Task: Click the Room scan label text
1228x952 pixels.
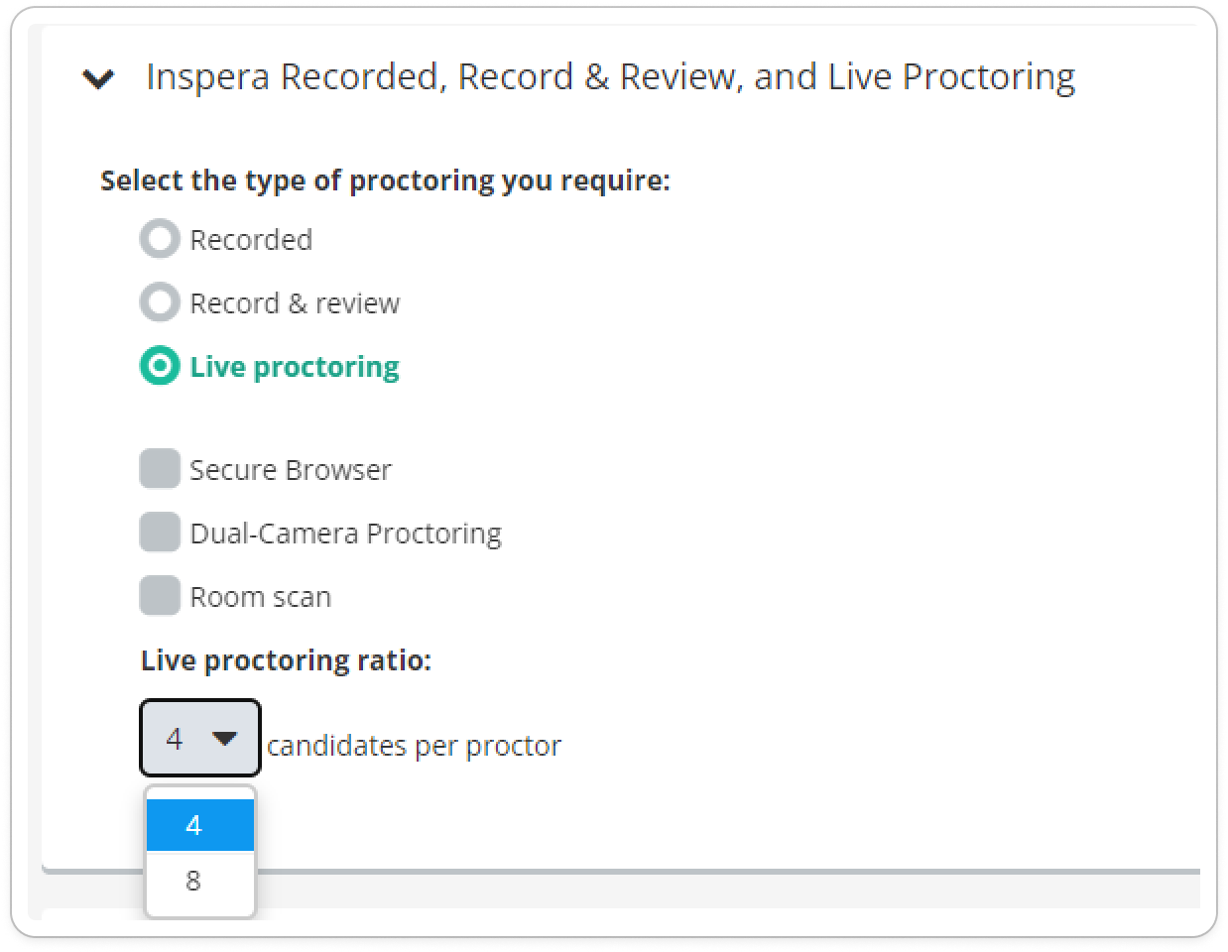Action: [260, 597]
